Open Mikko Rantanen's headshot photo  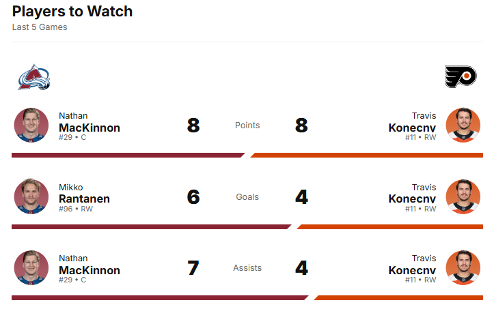pyautogui.click(x=31, y=196)
